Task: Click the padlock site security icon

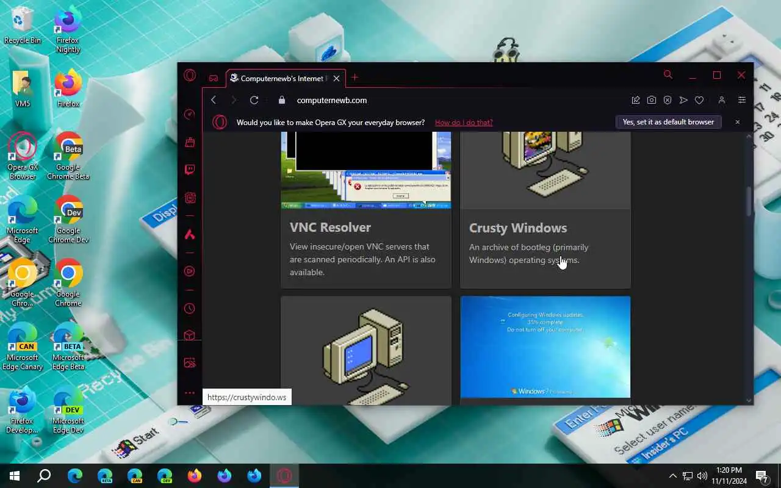Action: [x=281, y=100]
